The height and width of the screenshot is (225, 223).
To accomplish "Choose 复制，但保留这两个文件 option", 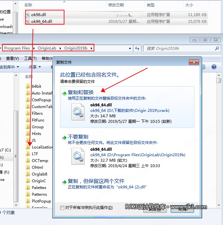I will [x=127, y=184].
